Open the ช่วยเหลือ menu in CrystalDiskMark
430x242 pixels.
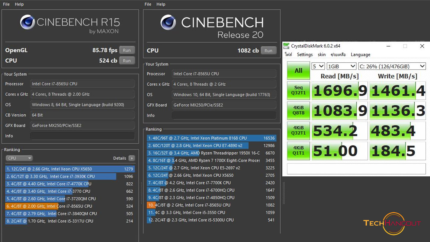point(338,55)
